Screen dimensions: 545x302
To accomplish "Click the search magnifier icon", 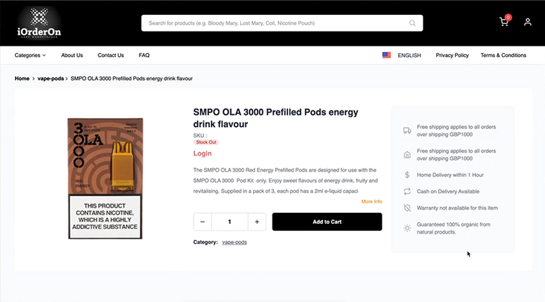I will coord(412,23).
